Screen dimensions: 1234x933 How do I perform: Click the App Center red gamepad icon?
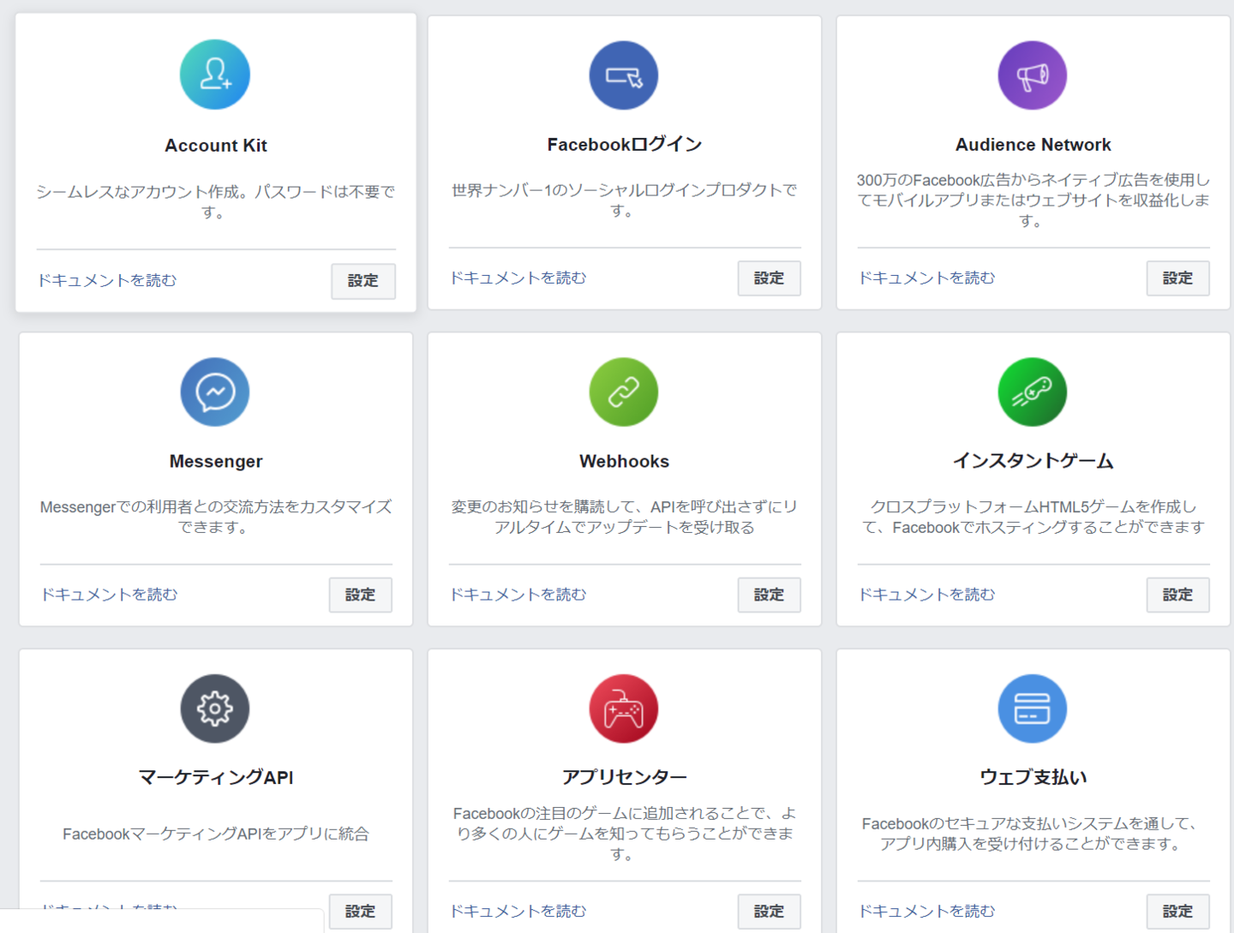click(x=624, y=709)
